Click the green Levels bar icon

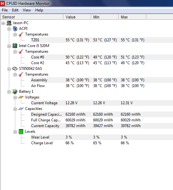[x=21, y=132]
